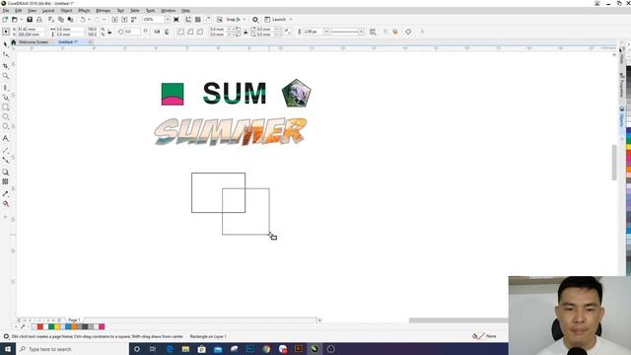Select the Color Eyedropper tool
The width and height of the screenshot is (631, 355).
tap(6, 193)
